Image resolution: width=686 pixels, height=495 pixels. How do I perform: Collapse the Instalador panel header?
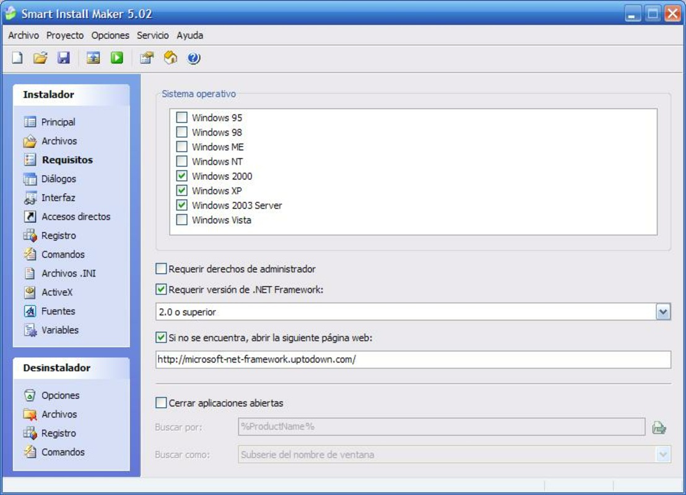coord(71,95)
